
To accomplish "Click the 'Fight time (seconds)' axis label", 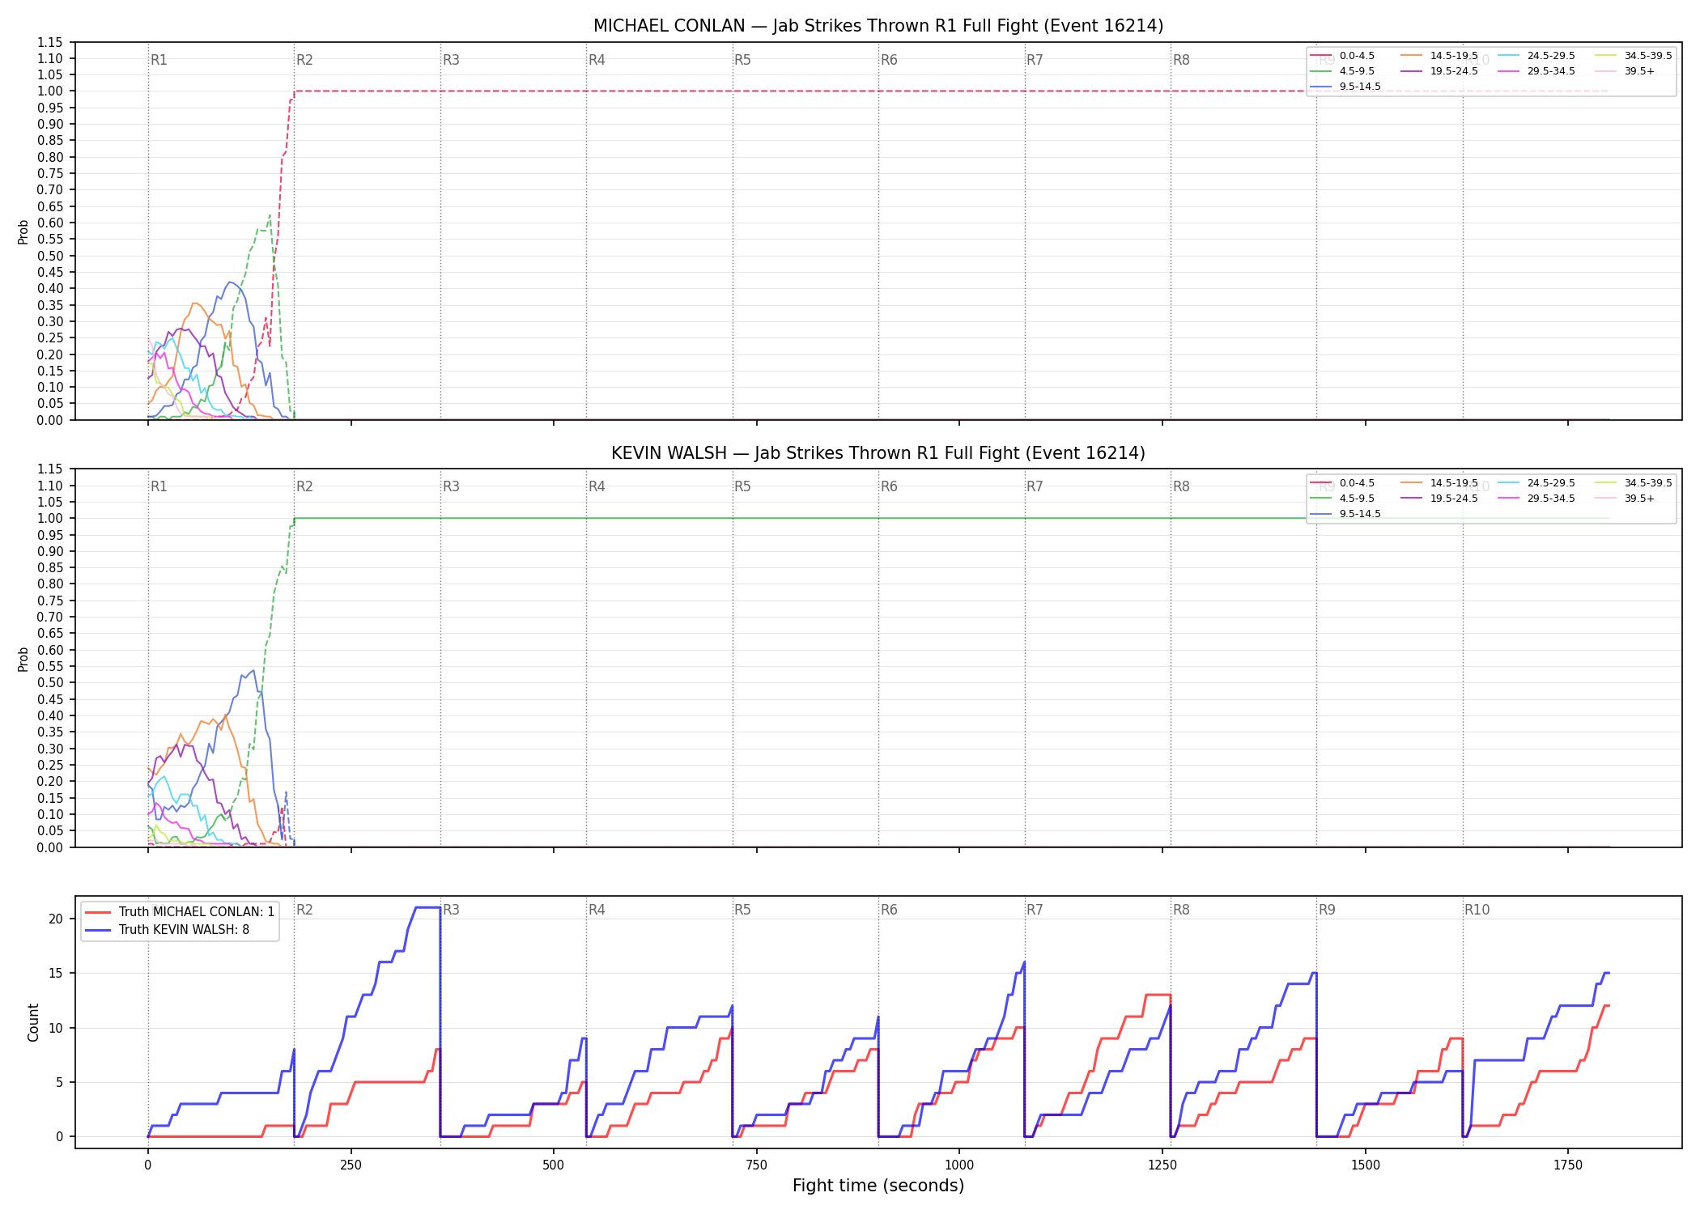I will [x=878, y=1186].
